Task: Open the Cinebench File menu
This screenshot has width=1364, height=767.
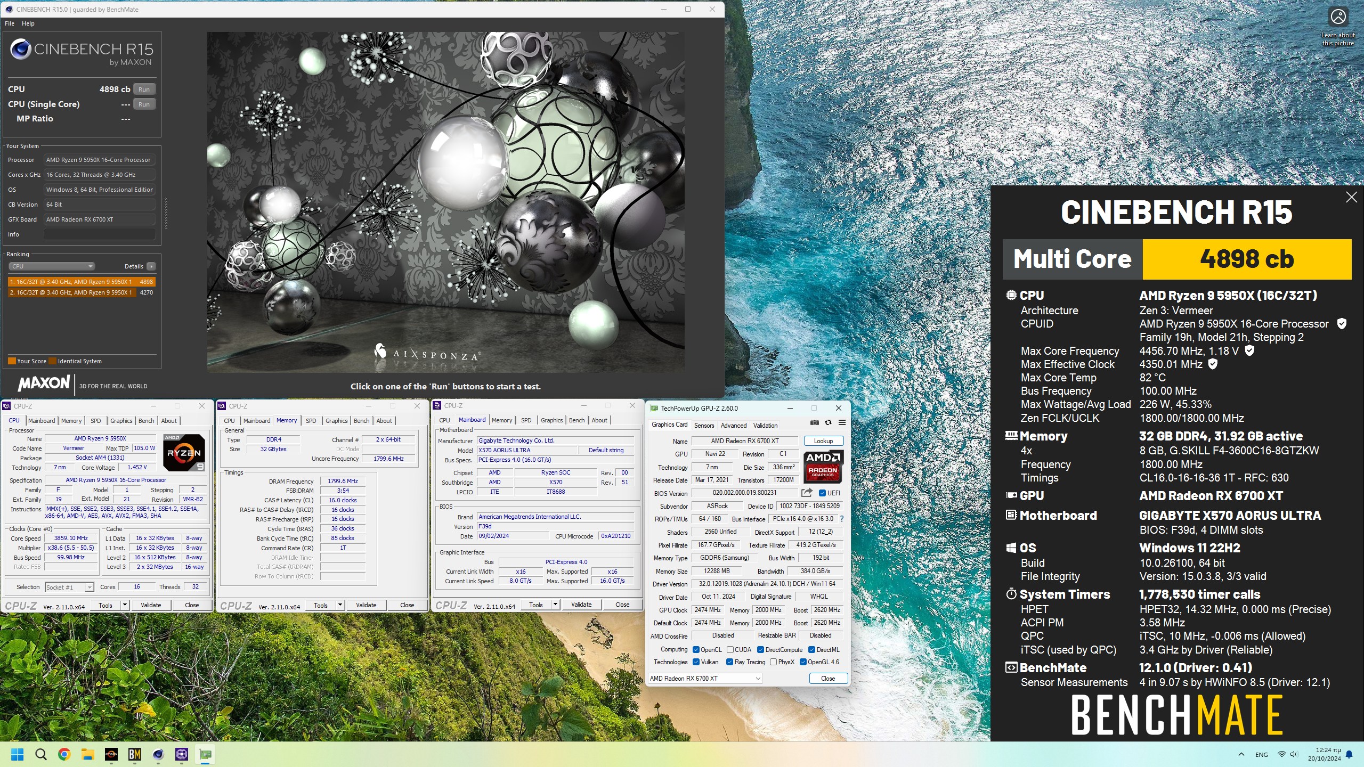Action: point(10,23)
